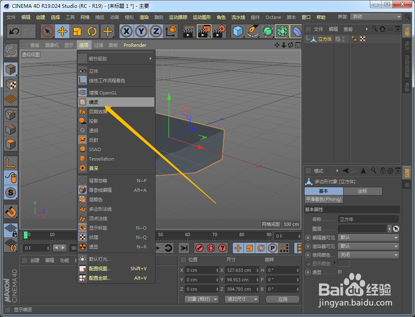Open 绝对尺寸 dropdown
Screen dimensions: 415x317
(242, 299)
